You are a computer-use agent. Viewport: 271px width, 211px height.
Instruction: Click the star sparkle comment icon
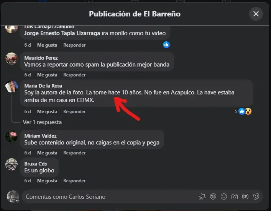pos(202,196)
